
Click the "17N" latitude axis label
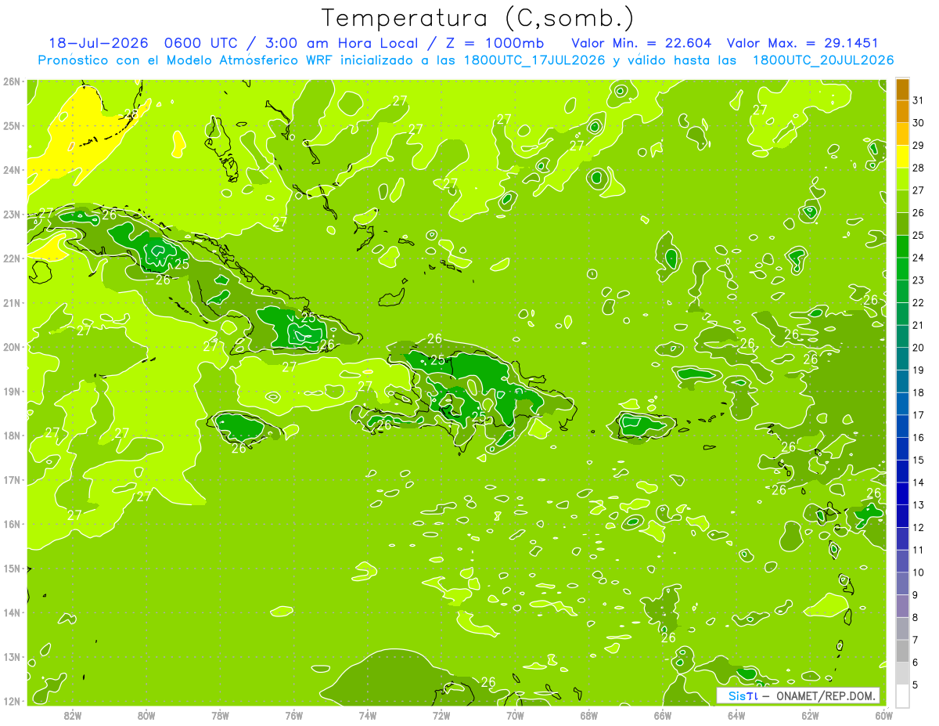pos(13,479)
